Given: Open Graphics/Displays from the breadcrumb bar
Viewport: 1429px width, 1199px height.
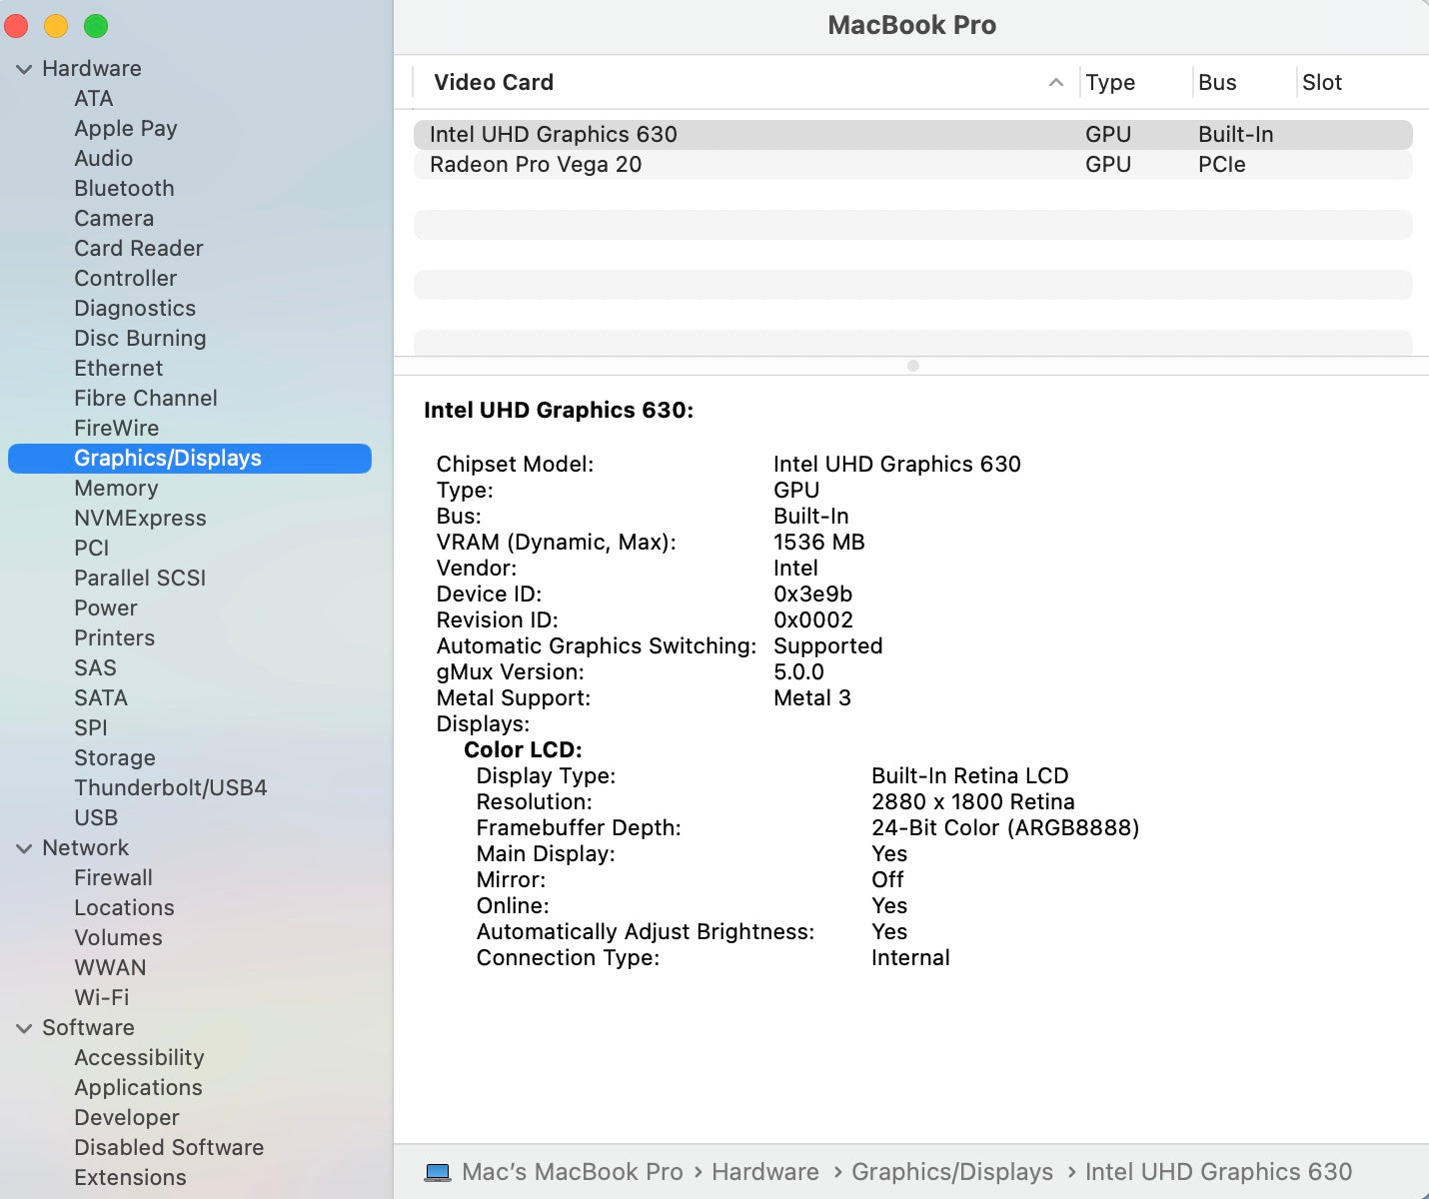Looking at the screenshot, I should point(951,1171).
